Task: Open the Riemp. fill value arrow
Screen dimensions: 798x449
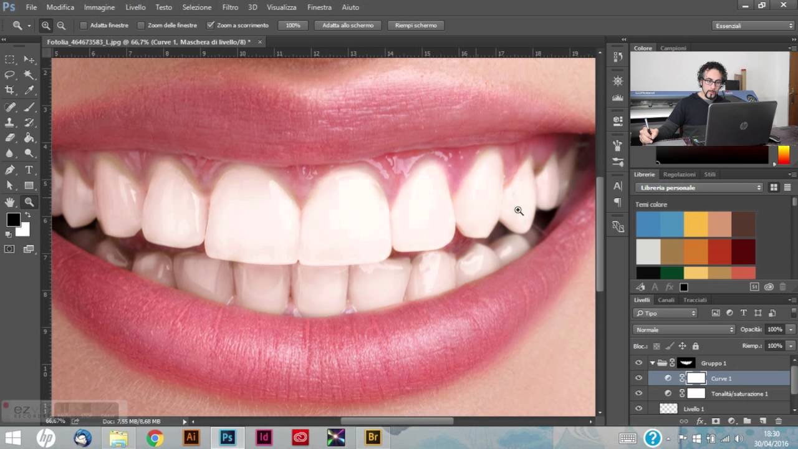Action: click(x=791, y=345)
